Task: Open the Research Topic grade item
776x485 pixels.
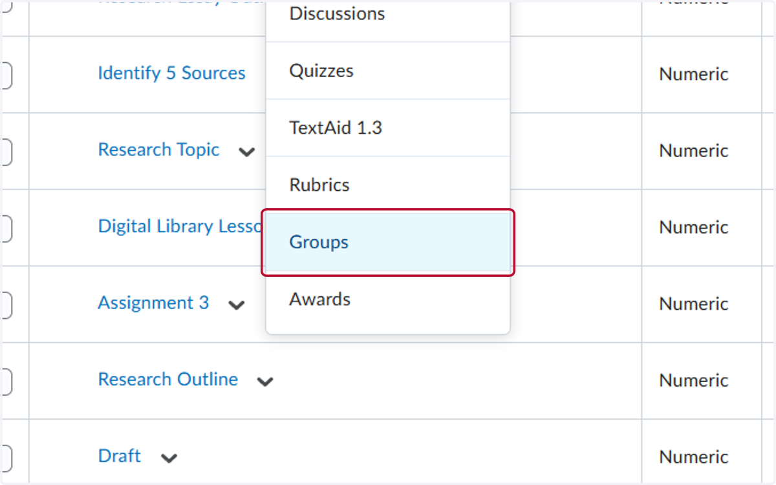Action: 159,150
